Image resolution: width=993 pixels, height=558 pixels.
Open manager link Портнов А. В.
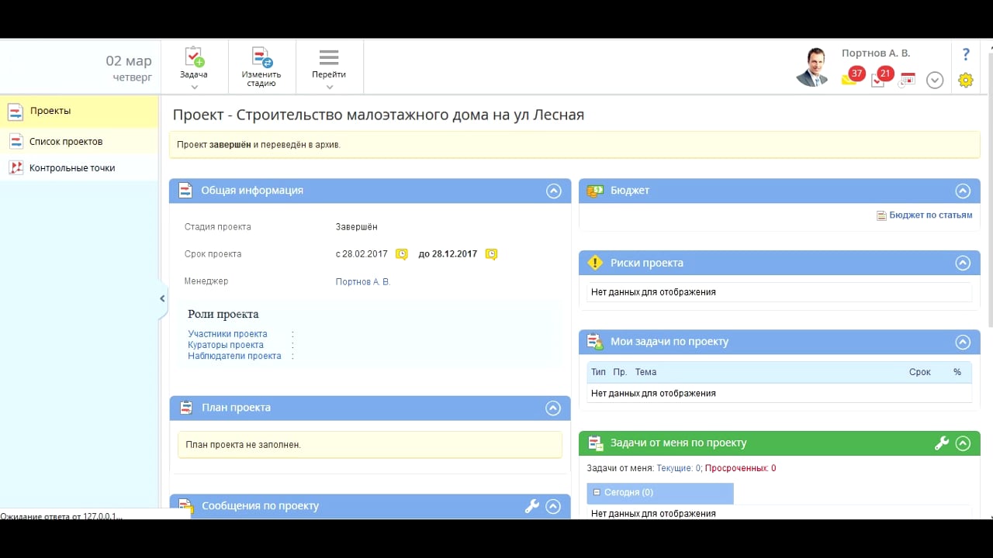[362, 282]
